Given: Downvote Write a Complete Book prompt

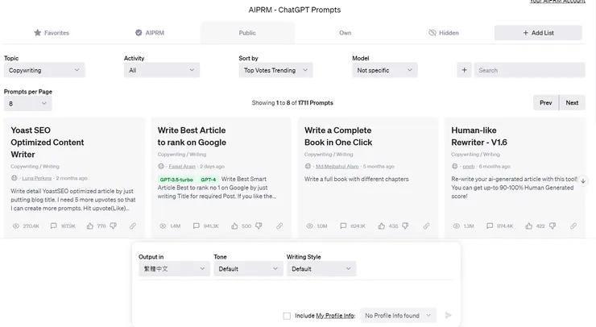Looking at the screenshot, I should pos(406,226).
